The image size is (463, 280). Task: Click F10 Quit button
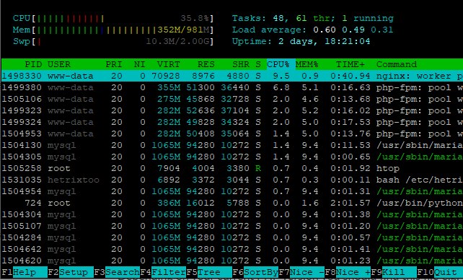(x=440, y=272)
